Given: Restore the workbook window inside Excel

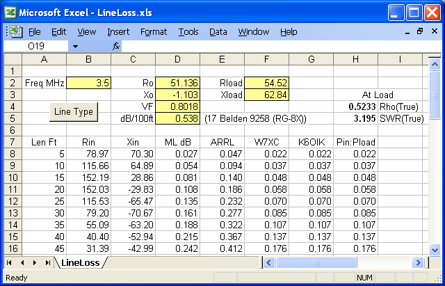Looking at the screenshot, I should 419,31.
